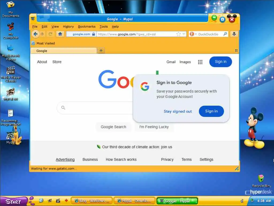Image resolution: width=274 pixels, height=206 pixels.
Task: Open the Store link
Action: pyautogui.click(x=57, y=62)
